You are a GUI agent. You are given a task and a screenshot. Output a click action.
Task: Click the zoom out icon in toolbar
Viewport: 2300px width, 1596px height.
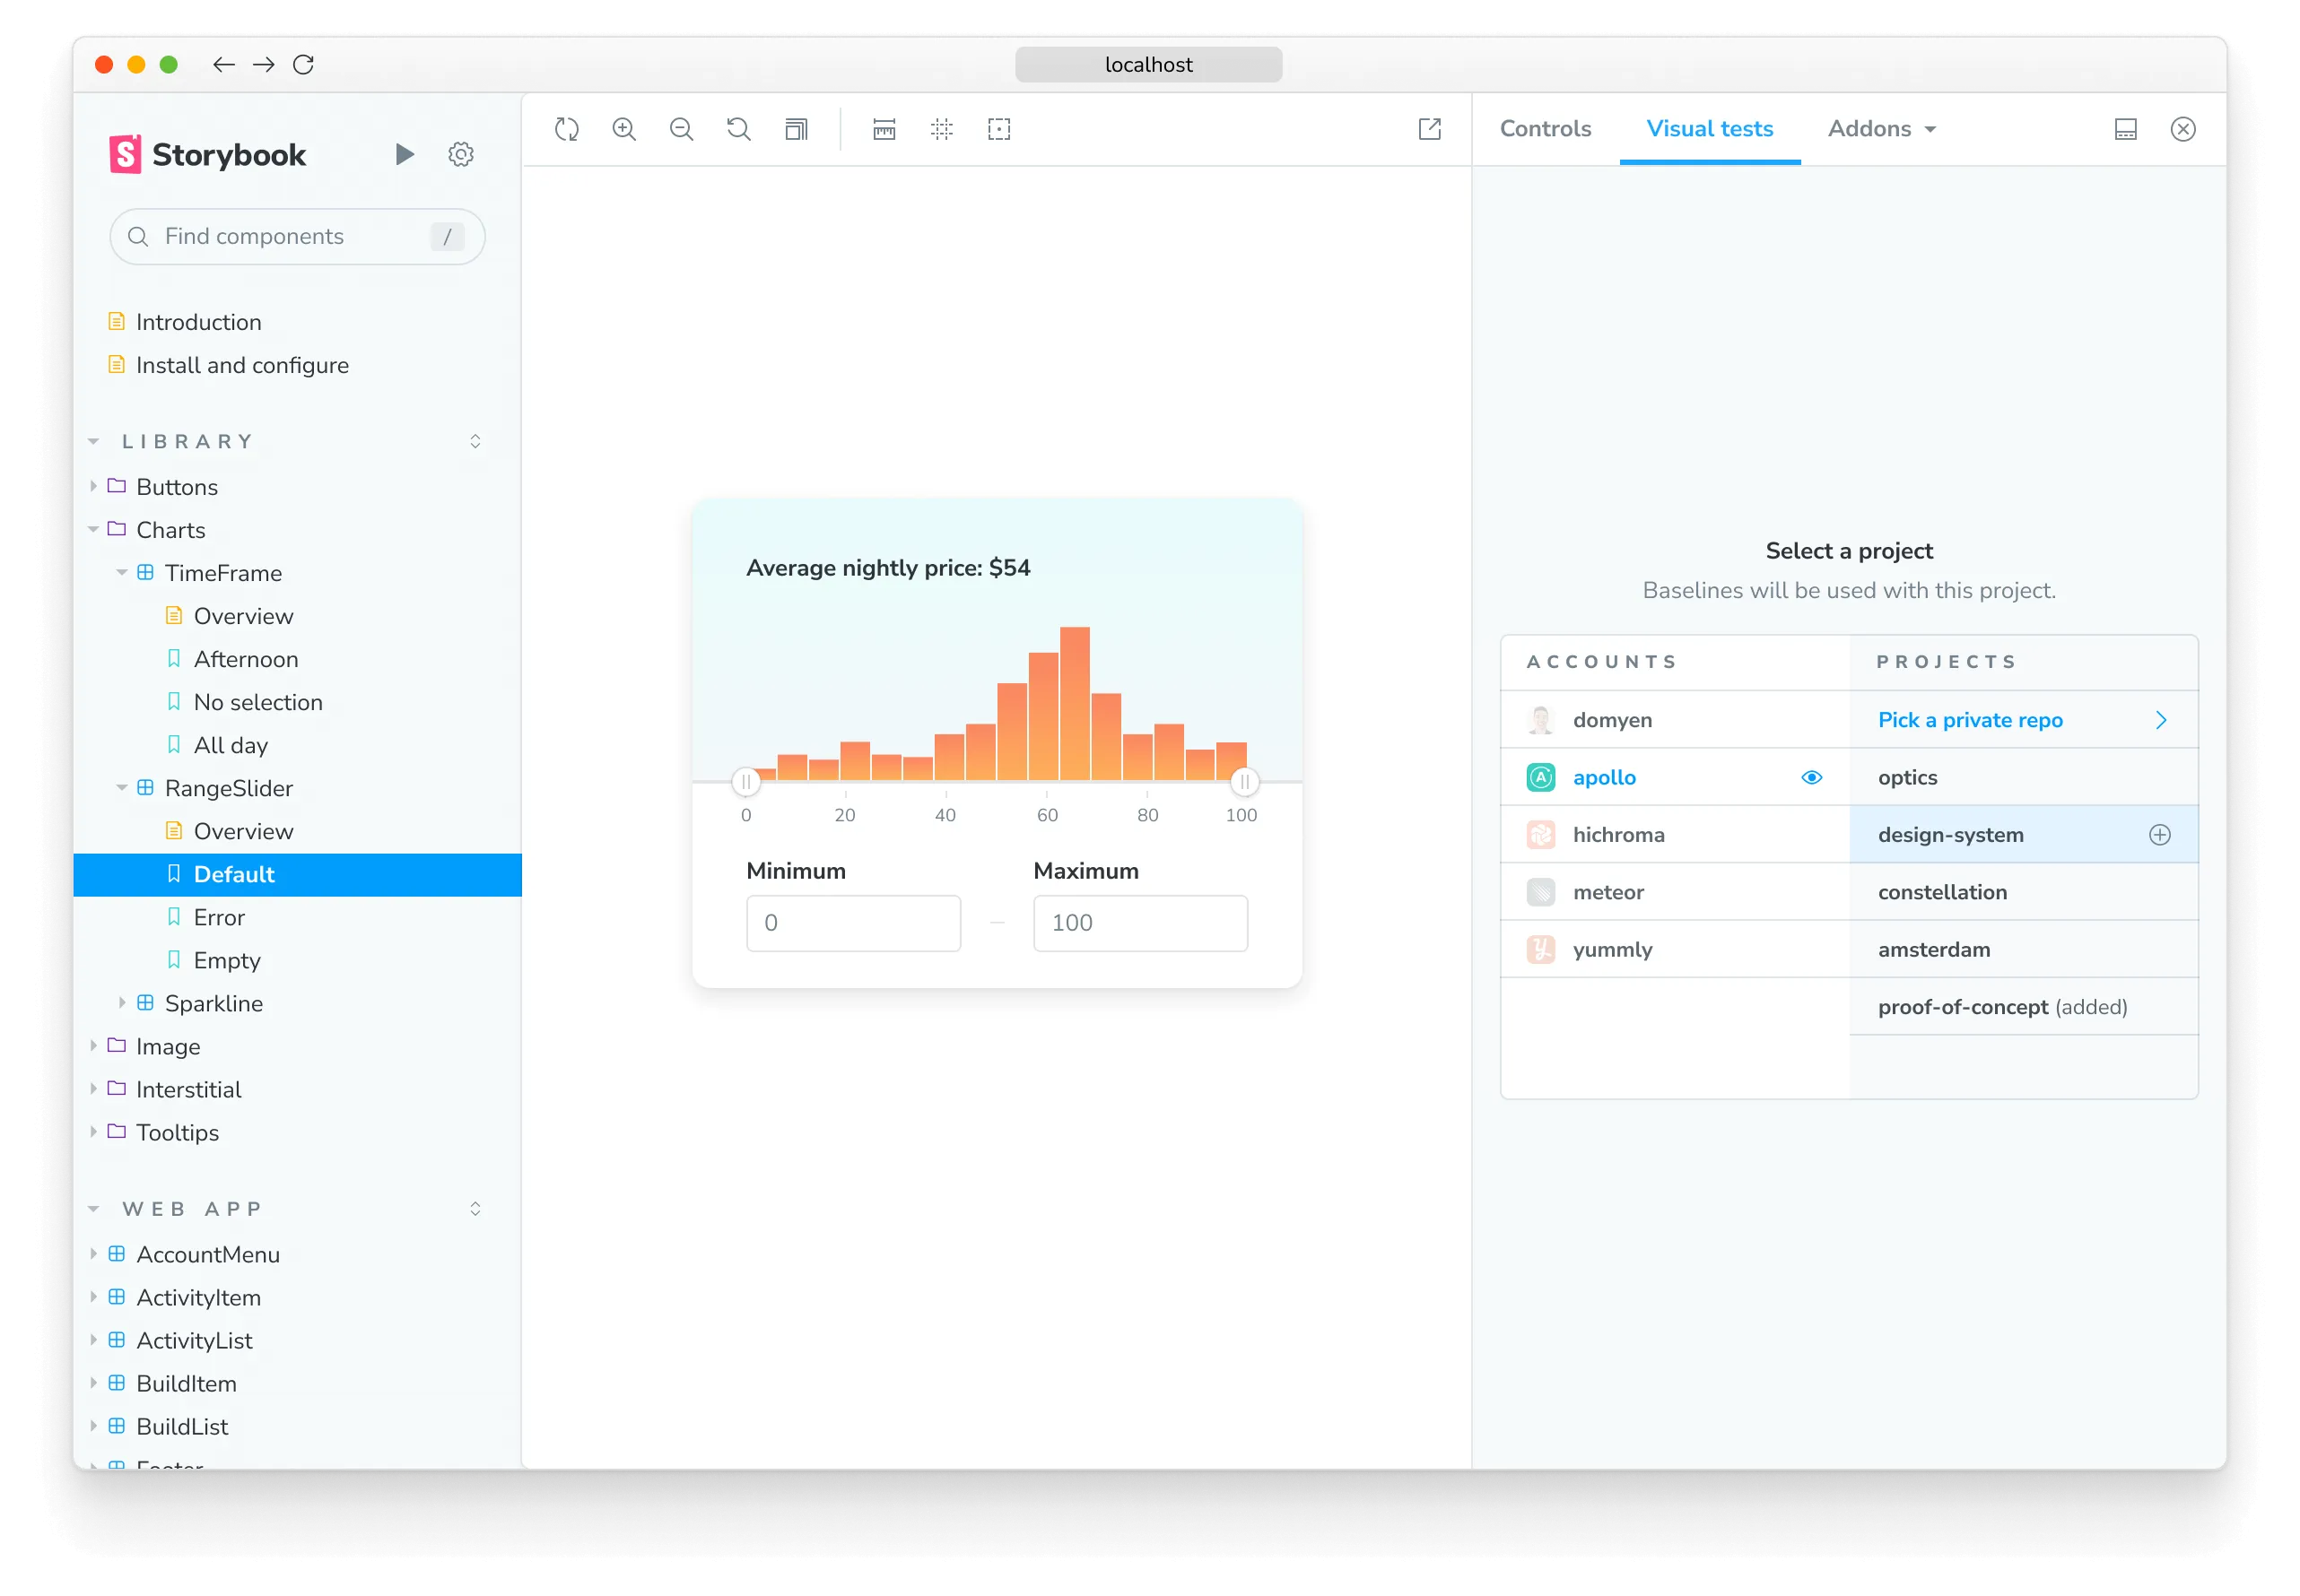[684, 129]
